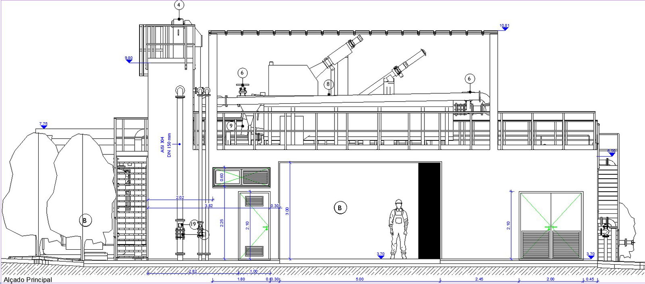Screen dimensions: 645x284
Task: Select callout bubble number 4 at top
Action: coord(179,5)
